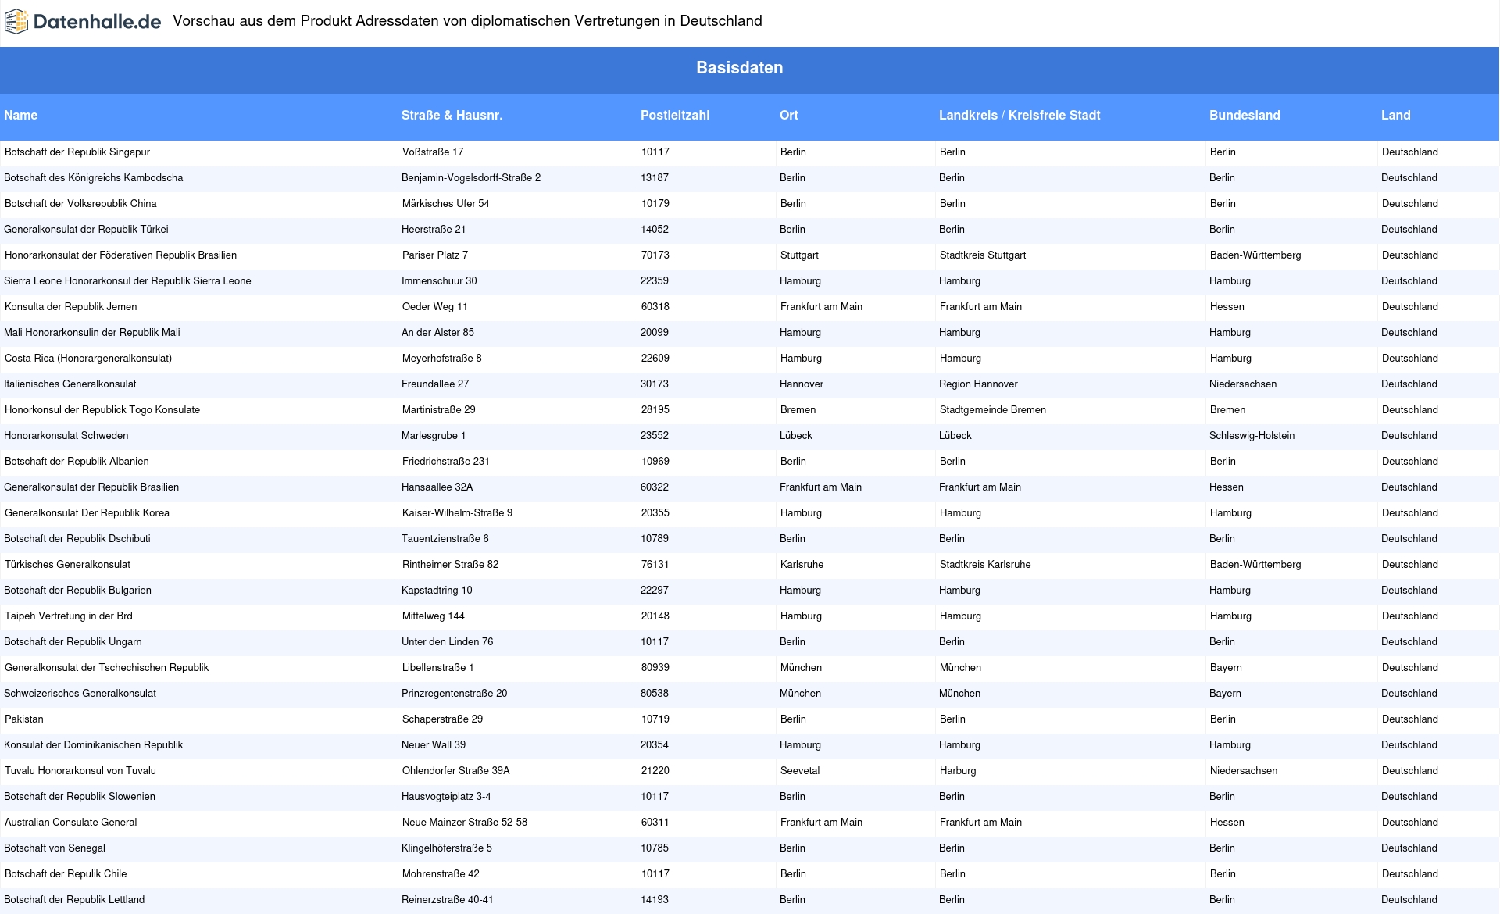Screen dimensions: 1500x914
Task: Click the Landkreis / Kreisfreie Stadt header
Action: pyautogui.click(x=1020, y=115)
